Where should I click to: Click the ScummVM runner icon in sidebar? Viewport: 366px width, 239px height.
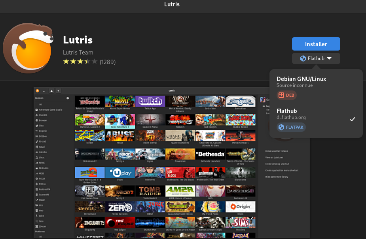tap(37, 194)
